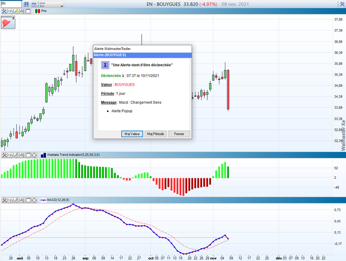Click the nov label on the time axis
Image resolution: width=346 pixels, height=261 pixels.
point(214,258)
